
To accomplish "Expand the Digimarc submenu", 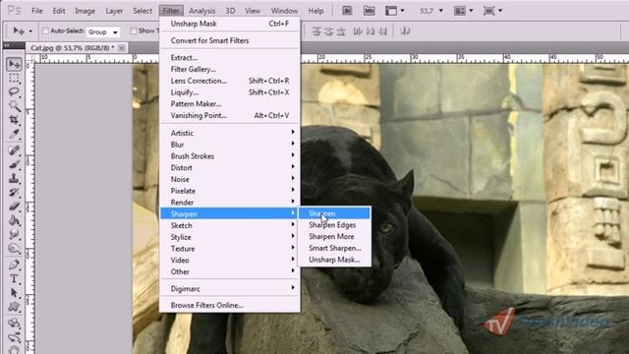I will click(230, 288).
